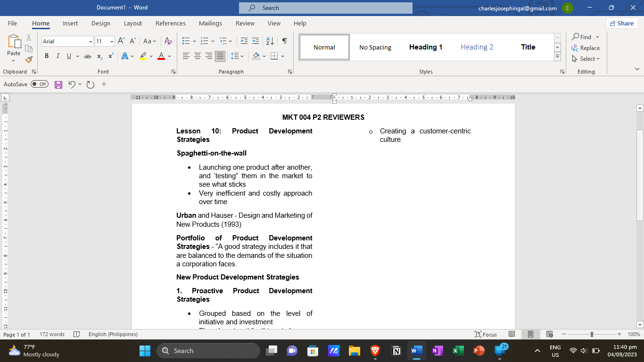Open the Customize Quick Access Toolbar dropdown
The width and height of the screenshot is (644, 362).
104,84
